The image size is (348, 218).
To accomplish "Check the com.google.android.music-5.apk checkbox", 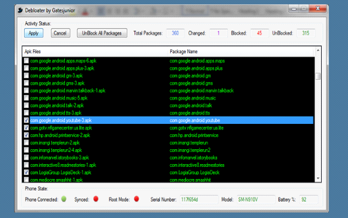I will click(26, 98).
